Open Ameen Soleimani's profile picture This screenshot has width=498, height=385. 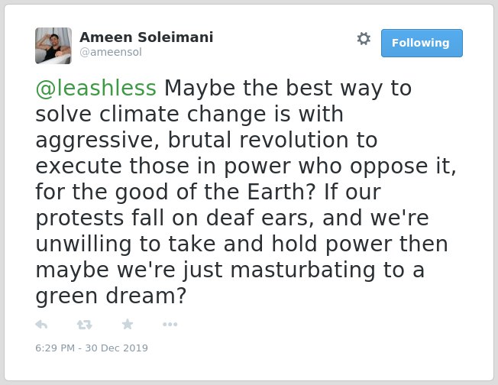(x=53, y=46)
